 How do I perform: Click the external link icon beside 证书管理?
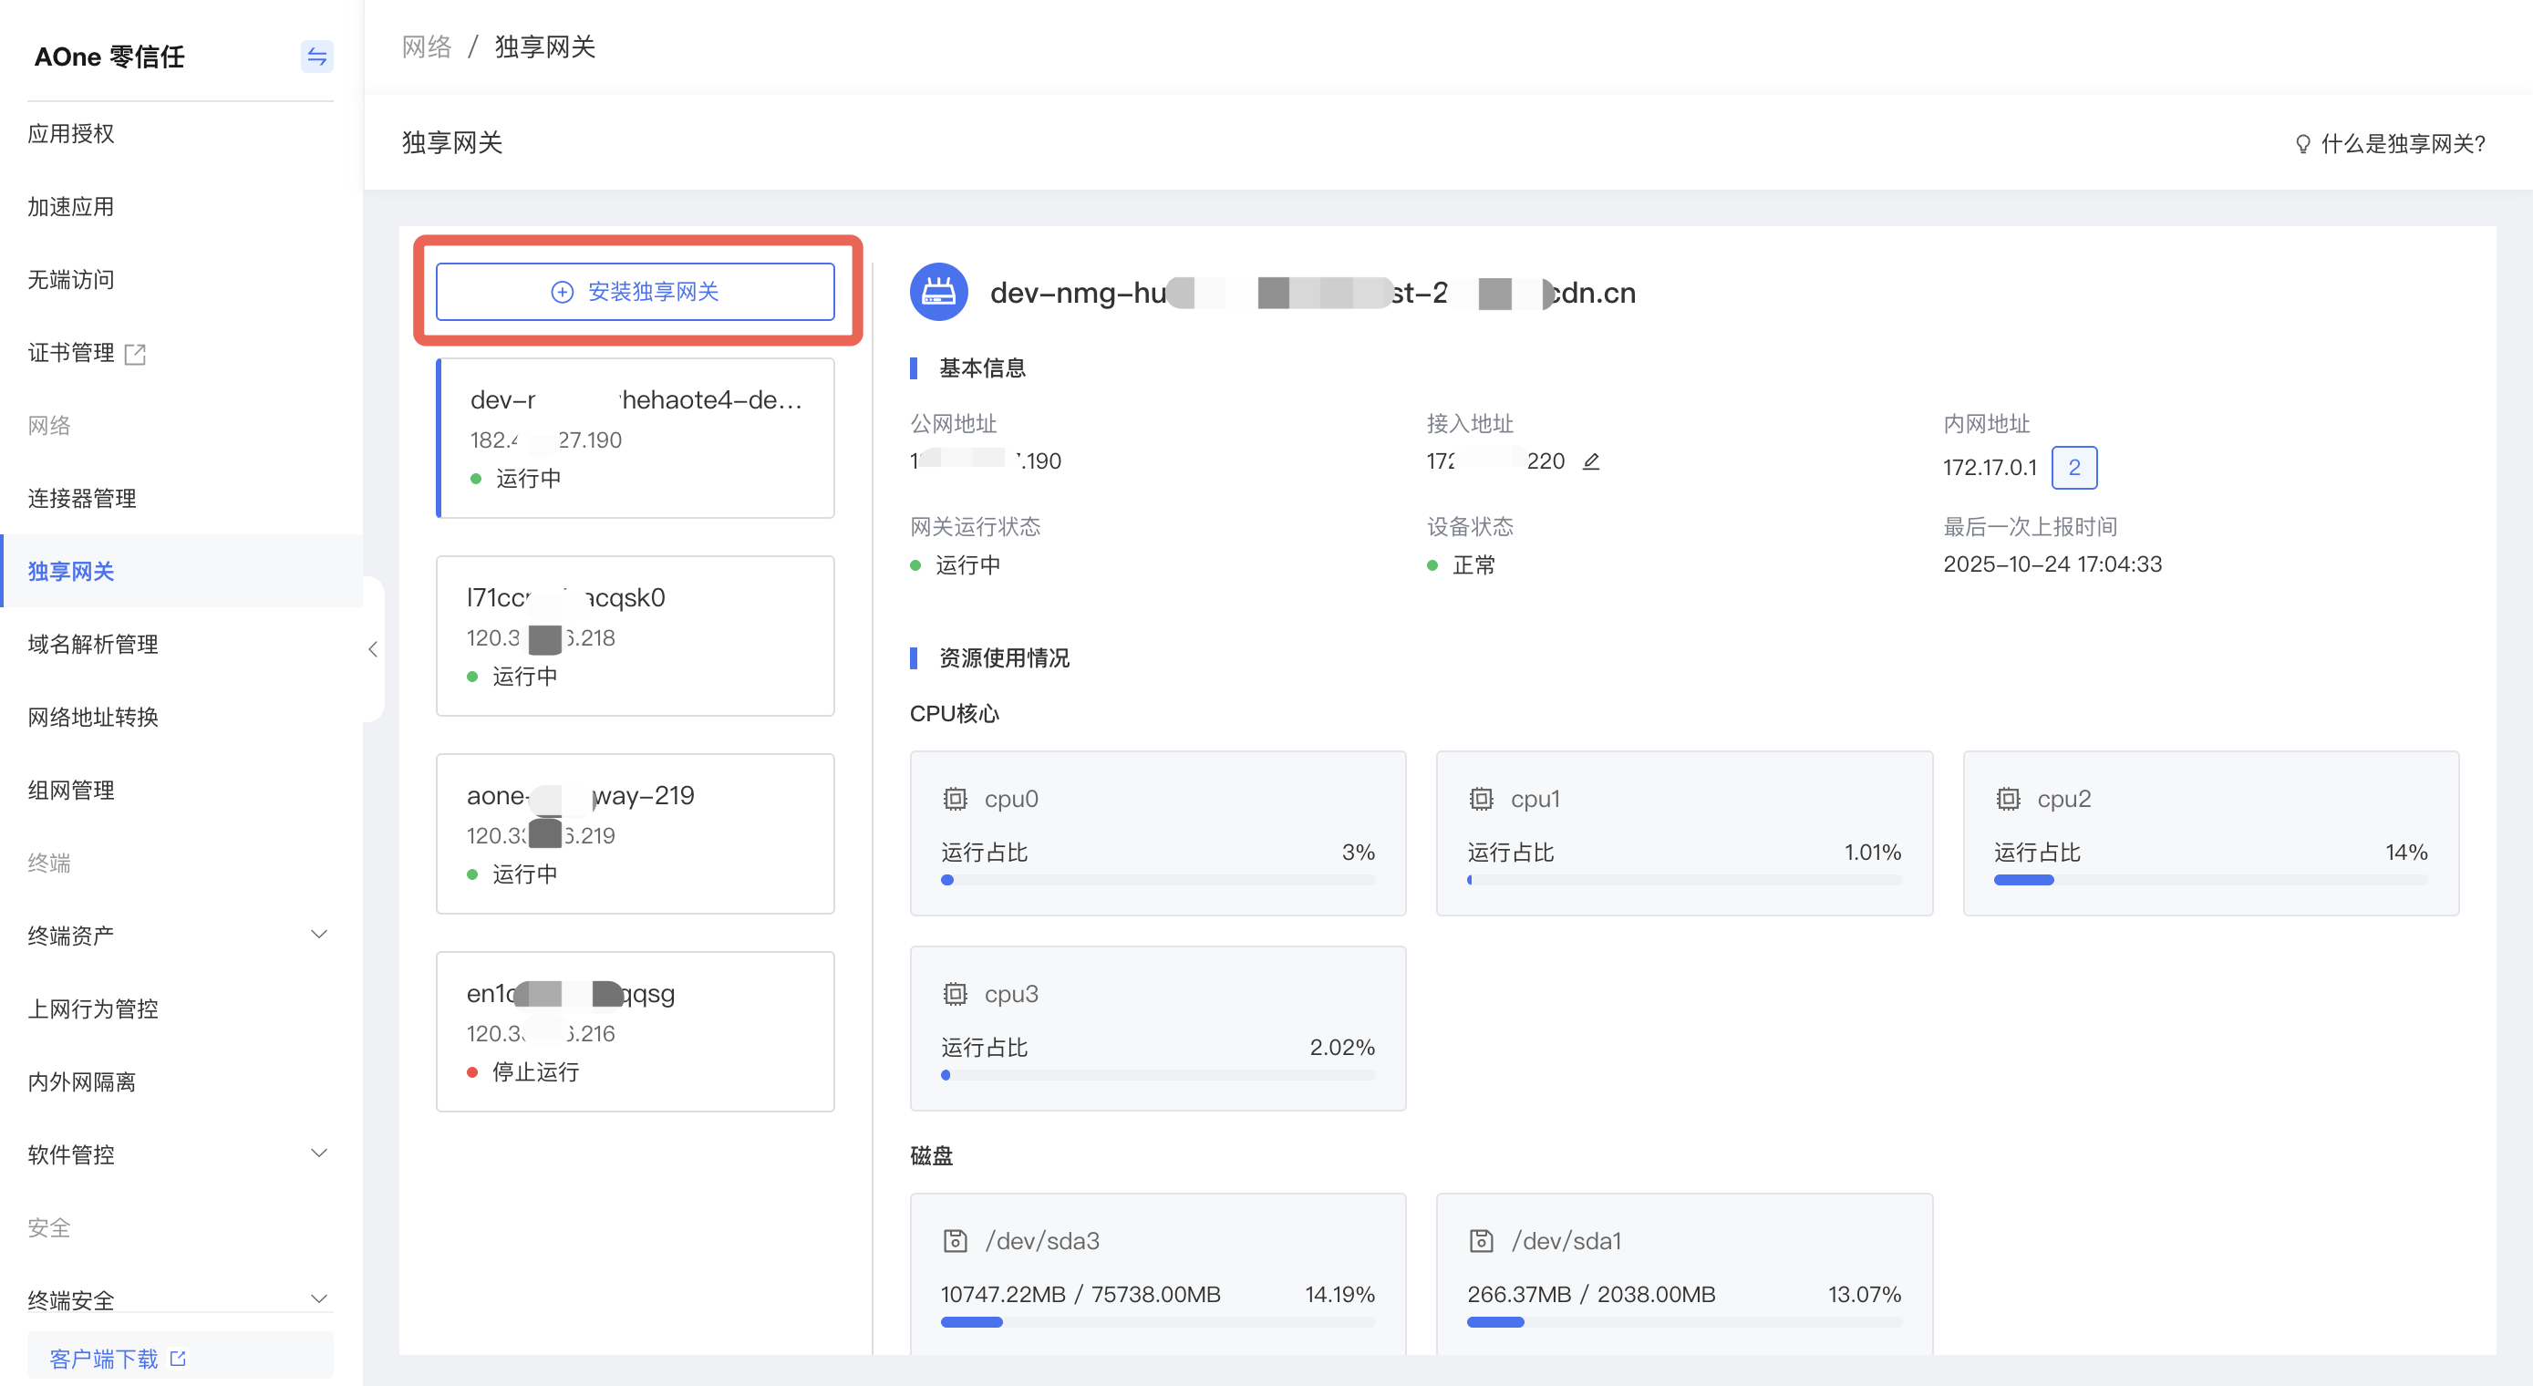coord(136,354)
